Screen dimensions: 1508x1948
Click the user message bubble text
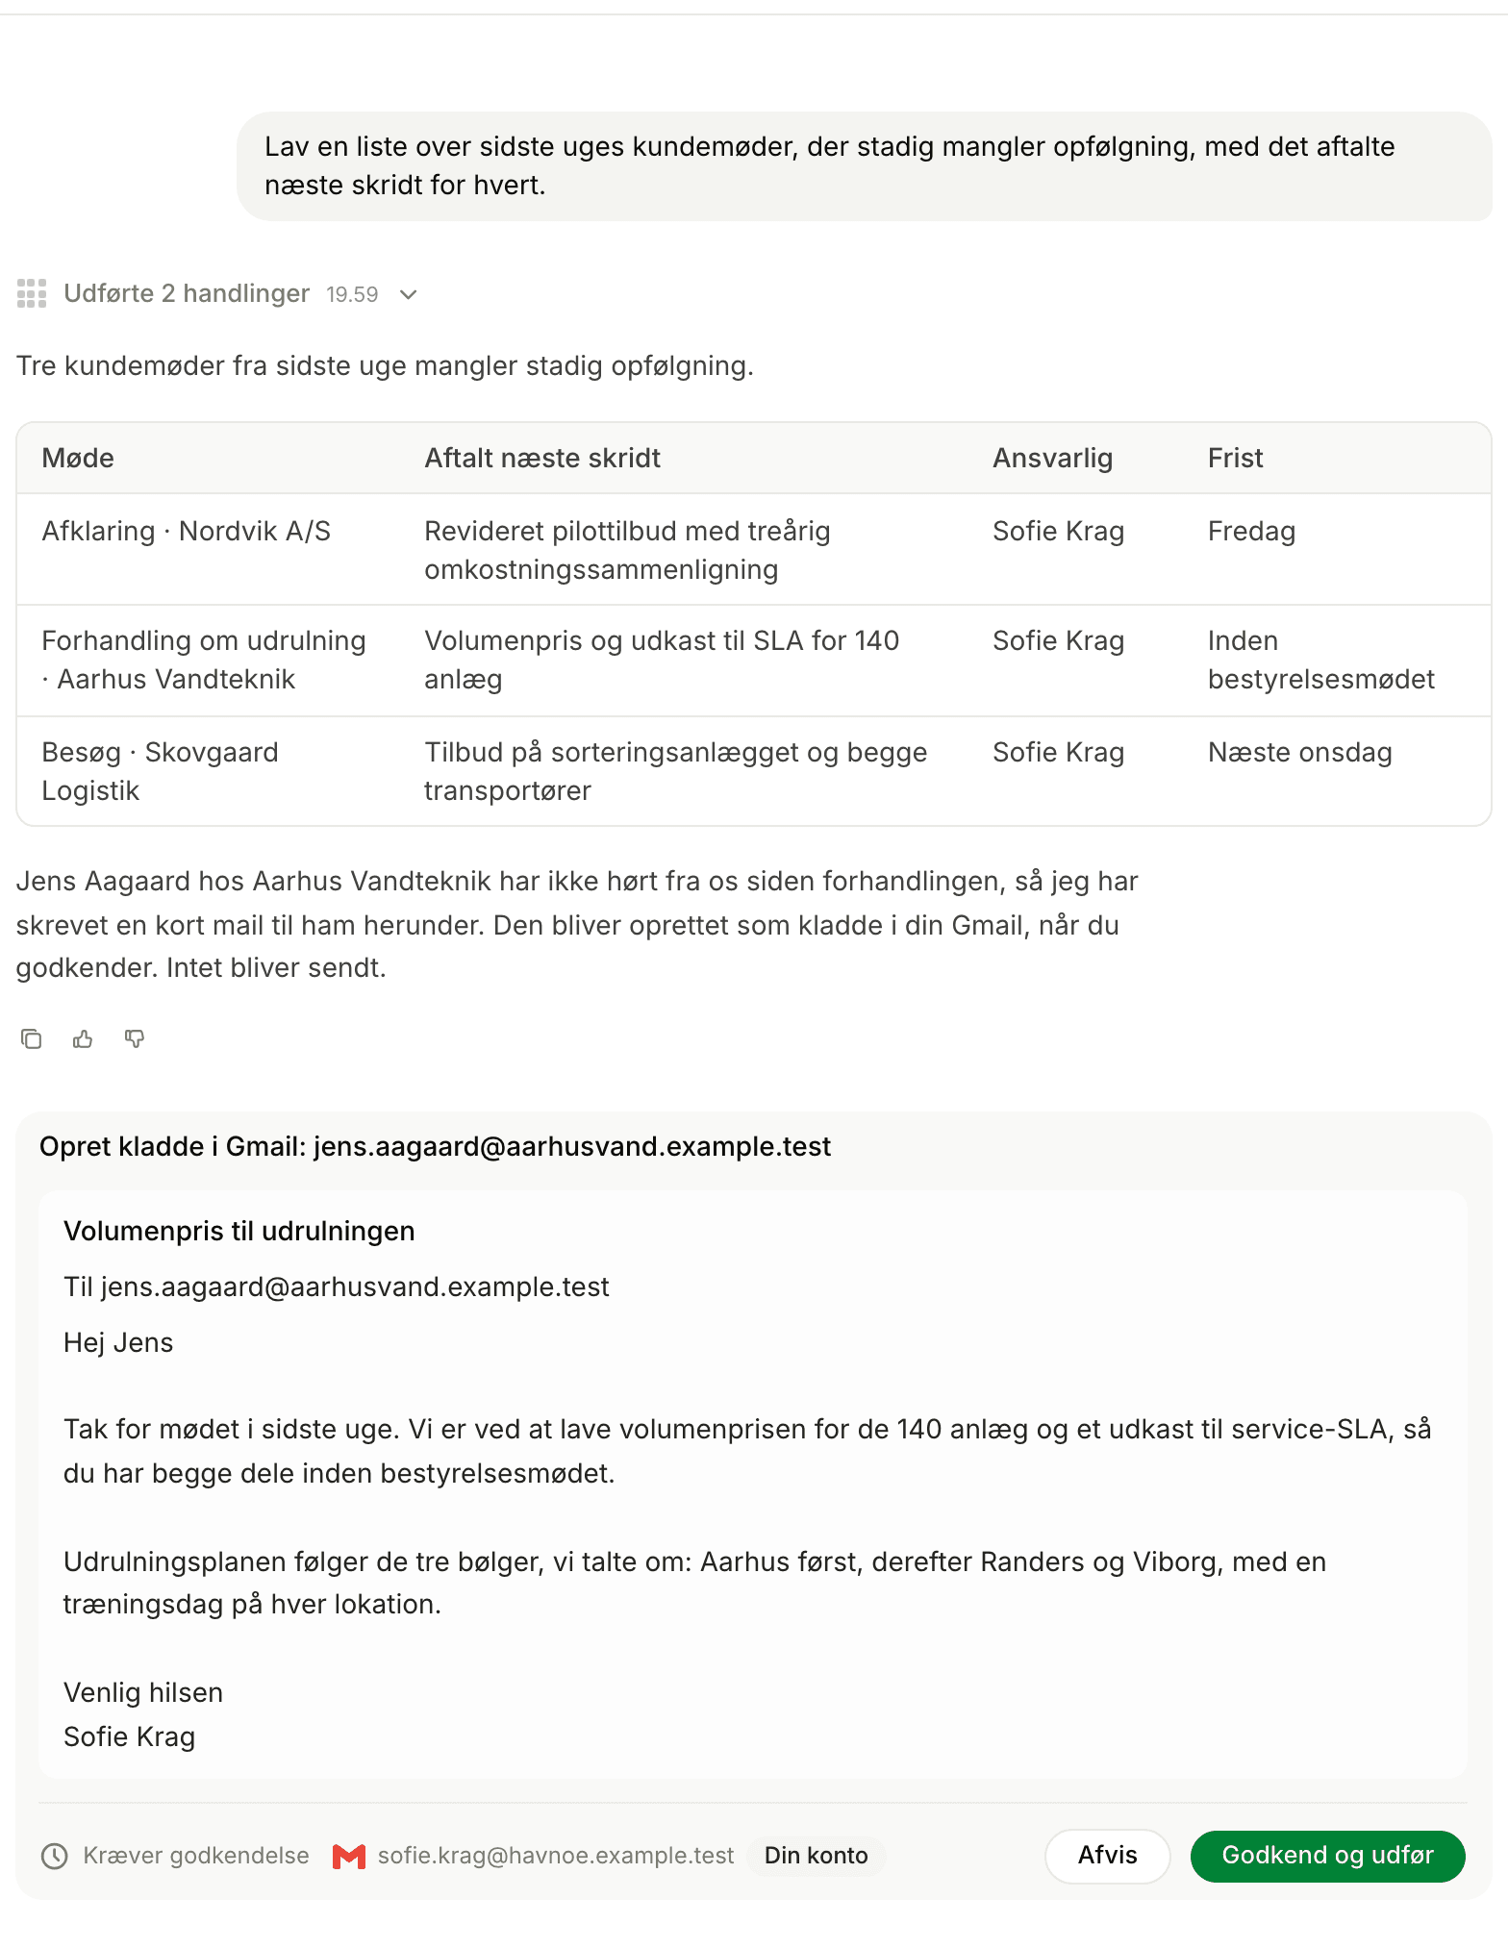point(829,165)
